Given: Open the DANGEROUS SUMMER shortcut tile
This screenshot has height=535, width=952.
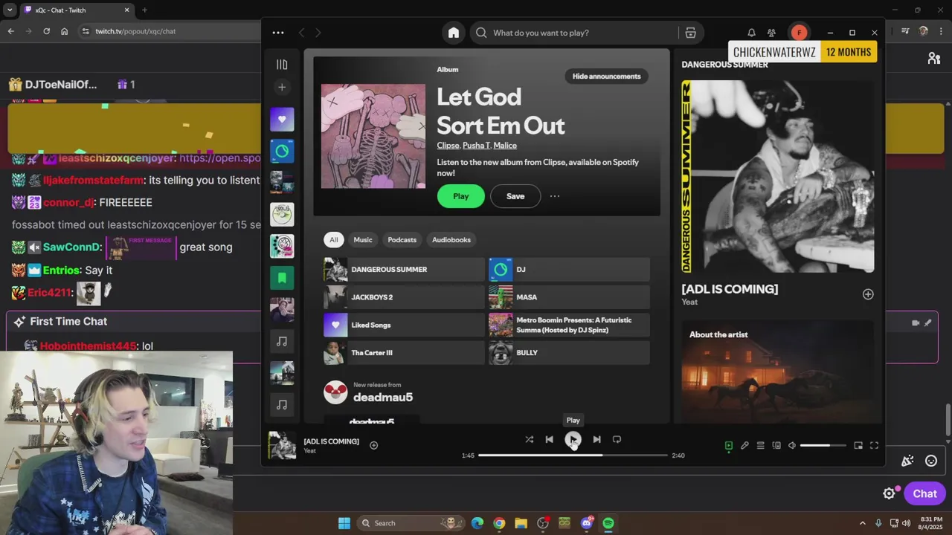Looking at the screenshot, I should (404, 270).
